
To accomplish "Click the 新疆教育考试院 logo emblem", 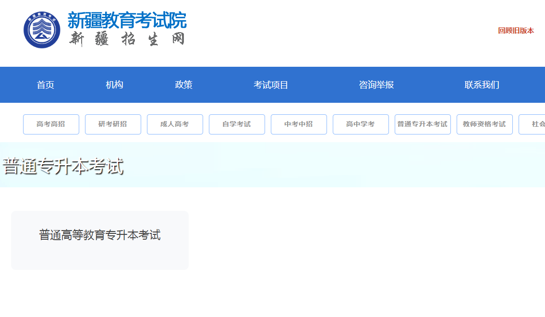I will (42, 29).
